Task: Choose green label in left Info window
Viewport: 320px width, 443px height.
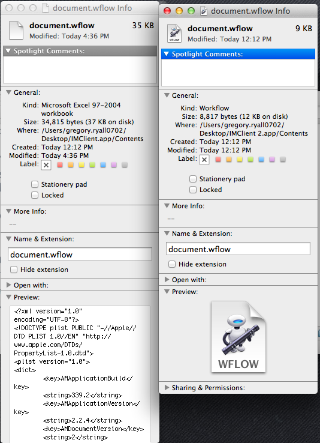Action: tap(92, 164)
